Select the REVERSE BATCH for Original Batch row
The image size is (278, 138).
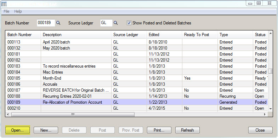[137, 90]
